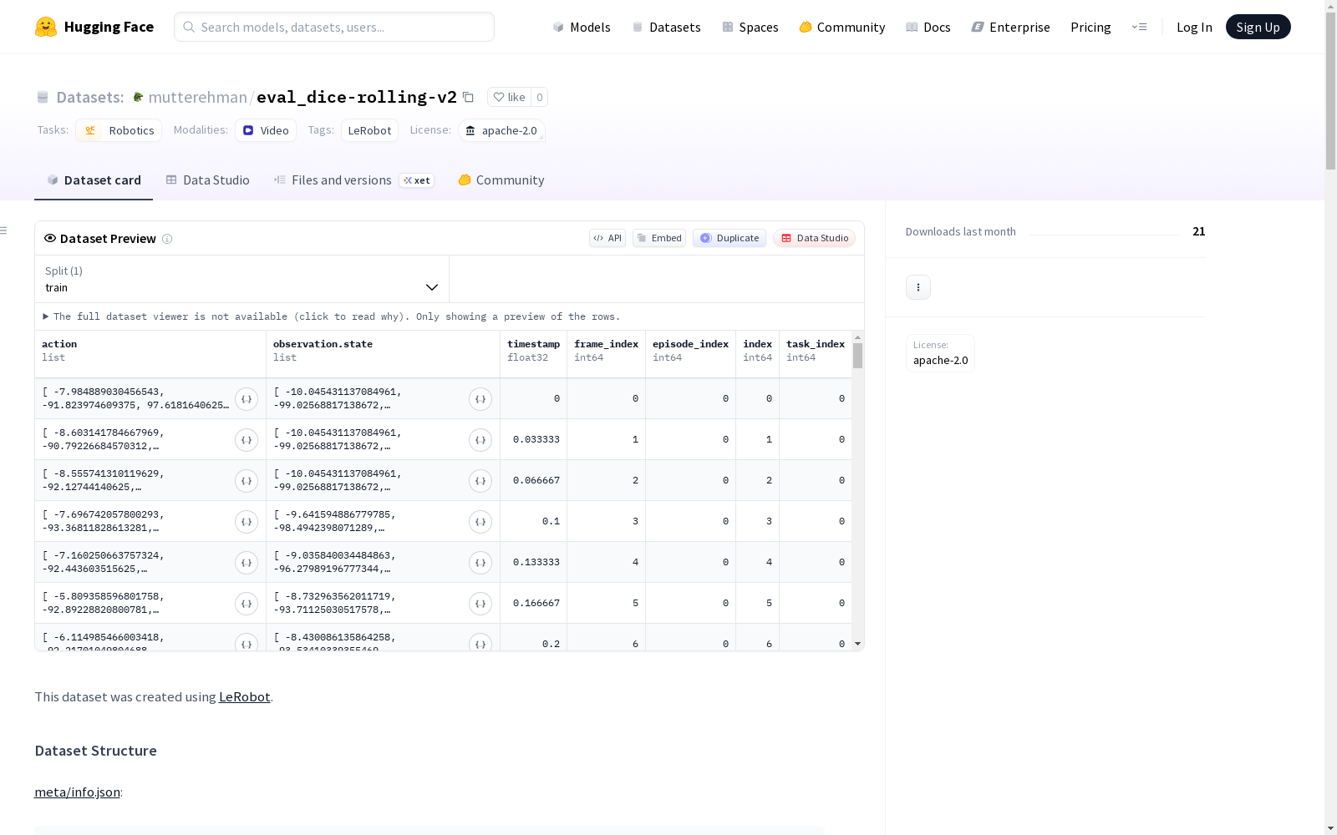This screenshot has width=1337, height=835.
Task: Toggle the left table-of-contents sidebar icon
Action: pyautogui.click(x=4, y=230)
